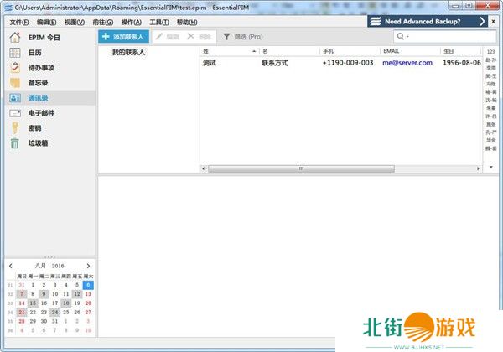Open the 密码 passwords module

[x=34, y=127]
